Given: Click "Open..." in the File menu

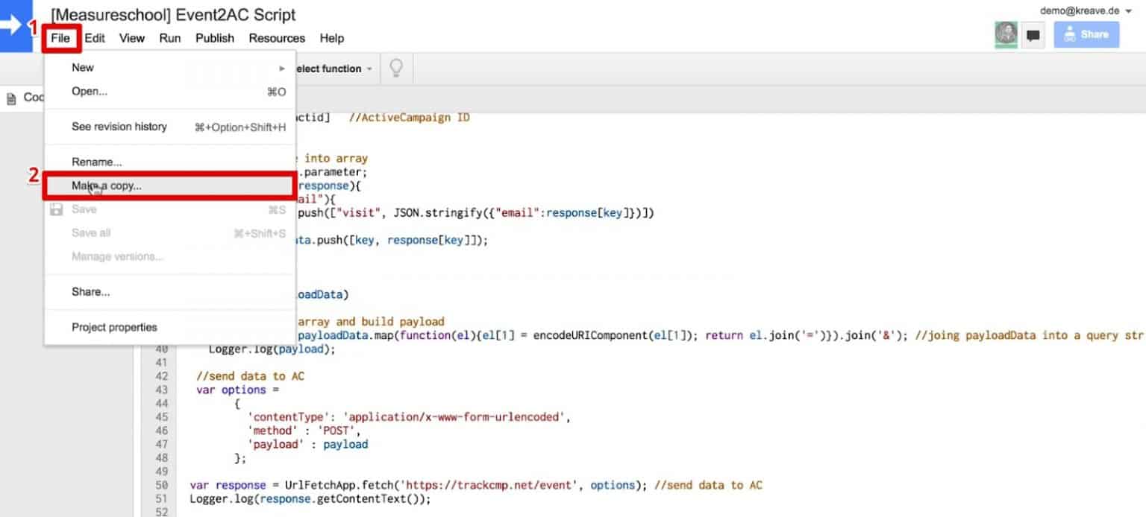Looking at the screenshot, I should coord(89,91).
